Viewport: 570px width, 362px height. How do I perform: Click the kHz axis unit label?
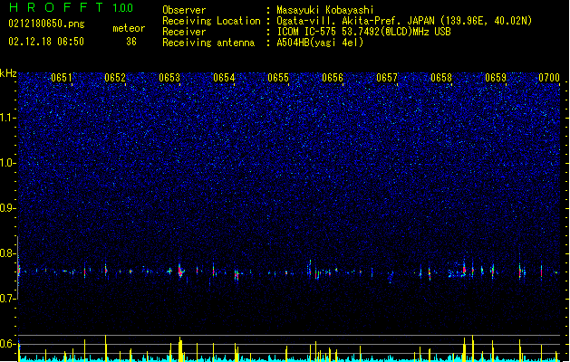(8, 73)
